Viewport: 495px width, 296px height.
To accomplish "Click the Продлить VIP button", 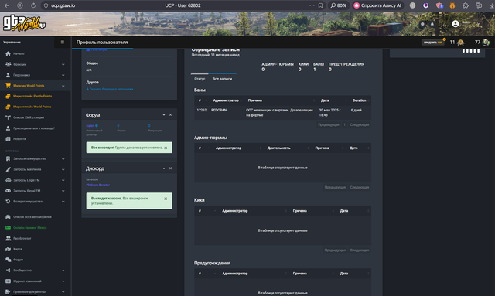I will click(x=433, y=43).
